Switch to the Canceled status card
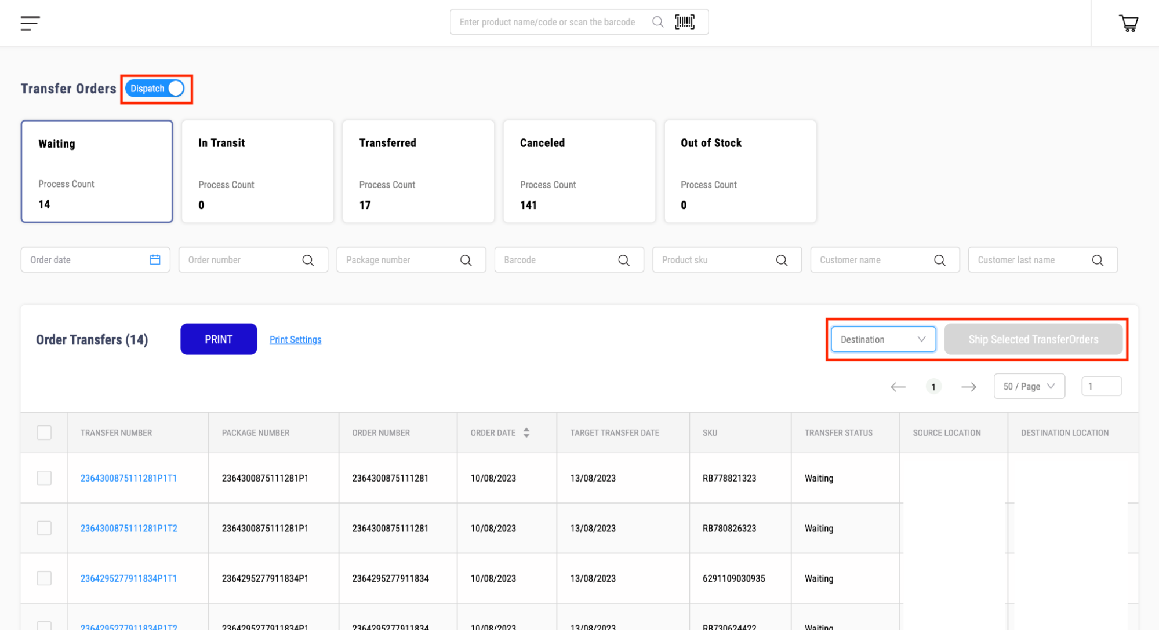The height and width of the screenshot is (631, 1159). coord(579,171)
